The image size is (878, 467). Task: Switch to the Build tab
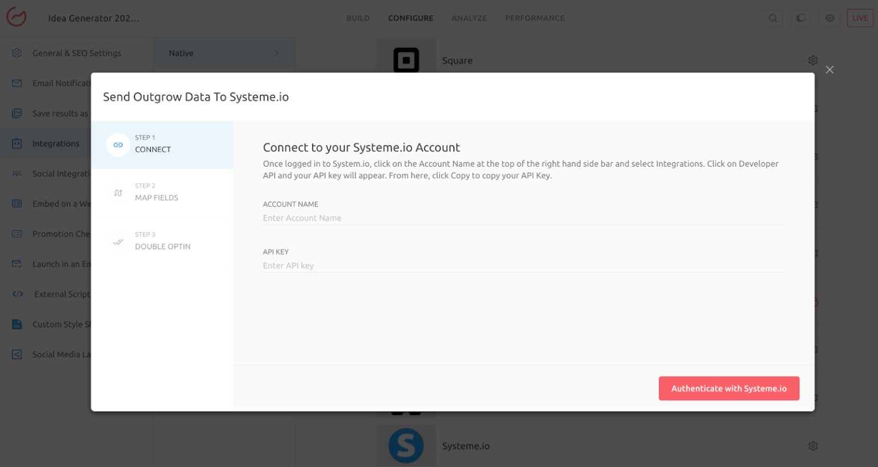pyautogui.click(x=358, y=18)
